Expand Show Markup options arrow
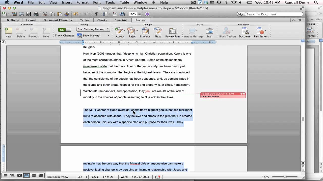The image size is (323, 181). point(108,35)
